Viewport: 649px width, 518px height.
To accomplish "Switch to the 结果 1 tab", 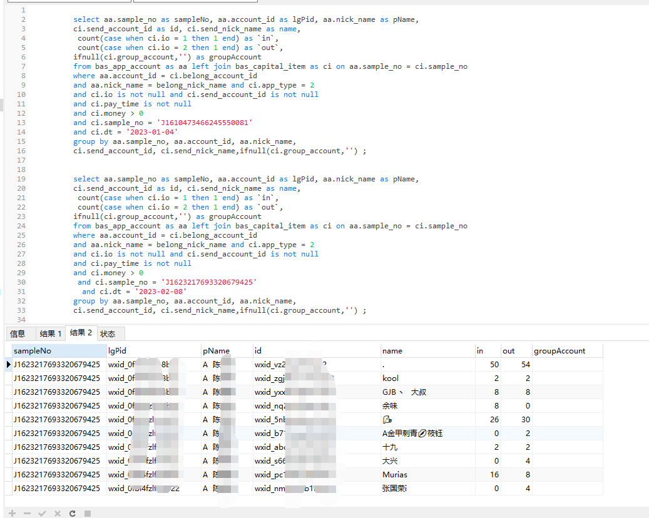I will tap(51, 333).
